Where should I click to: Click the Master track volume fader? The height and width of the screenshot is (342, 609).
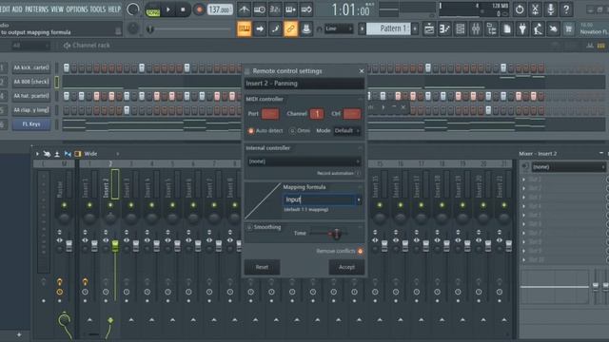tap(69, 245)
